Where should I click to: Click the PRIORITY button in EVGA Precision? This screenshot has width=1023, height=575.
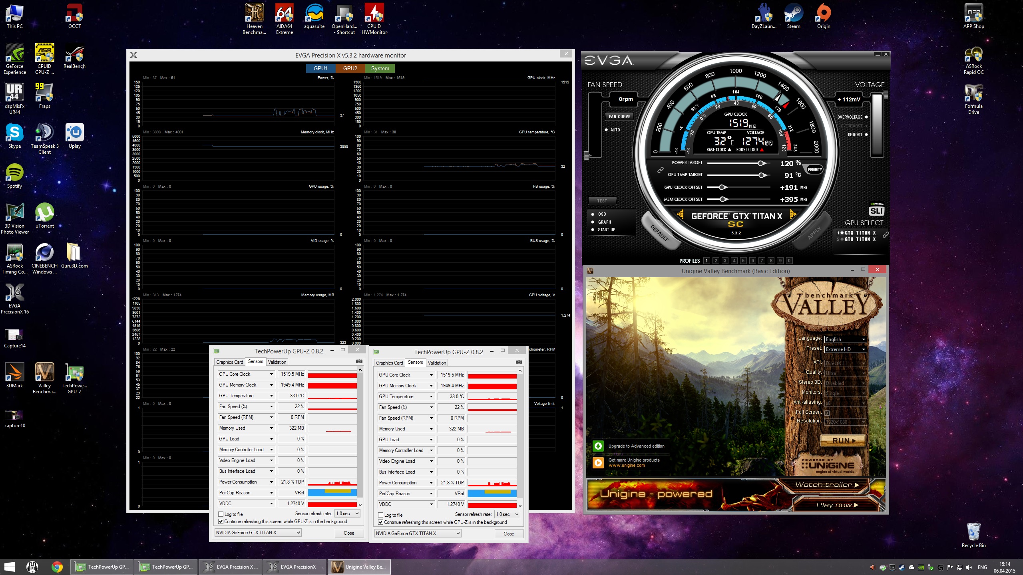pyautogui.click(x=815, y=170)
